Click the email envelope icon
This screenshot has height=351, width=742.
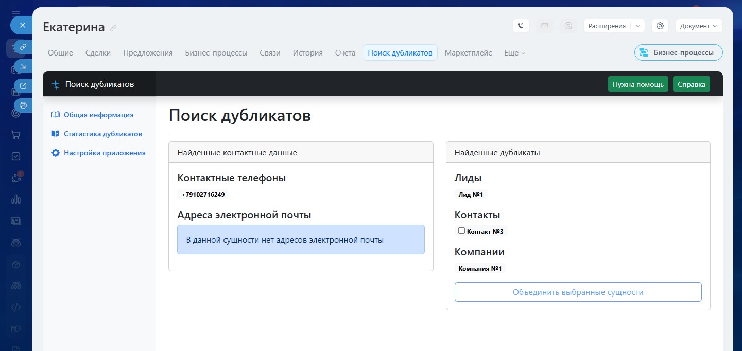tap(544, 26)
